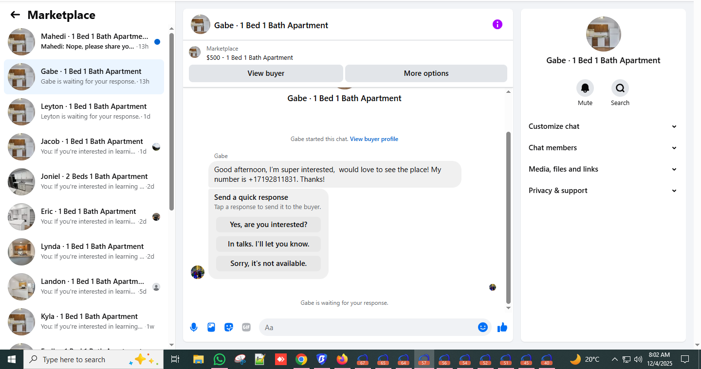Open the emoji picker in message box
701x369 pixels.
coord(483,327)
